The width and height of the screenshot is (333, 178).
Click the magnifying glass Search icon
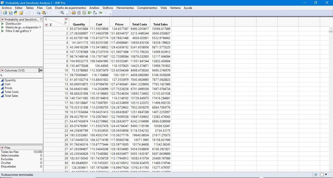(62, 13)
